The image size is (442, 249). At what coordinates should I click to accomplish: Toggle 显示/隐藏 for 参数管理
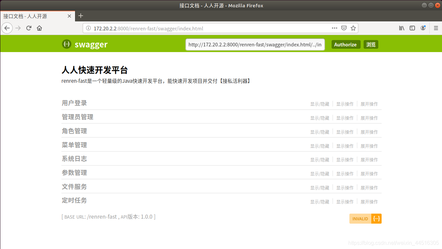(320, 174)
